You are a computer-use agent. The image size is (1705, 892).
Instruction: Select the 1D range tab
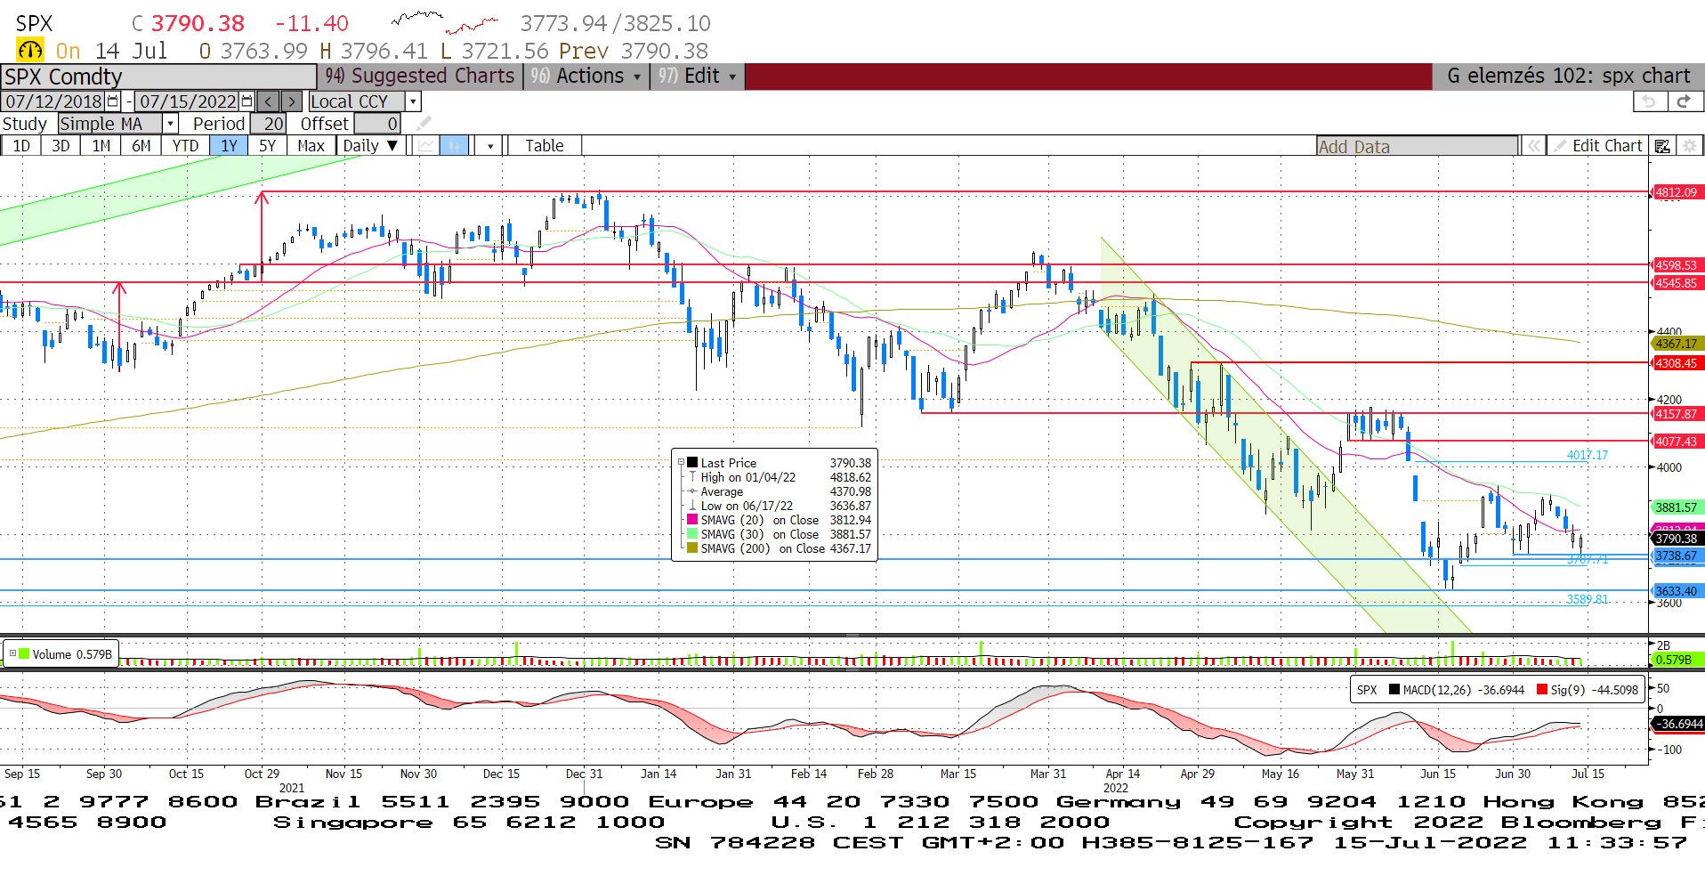(x=21, y=146)
